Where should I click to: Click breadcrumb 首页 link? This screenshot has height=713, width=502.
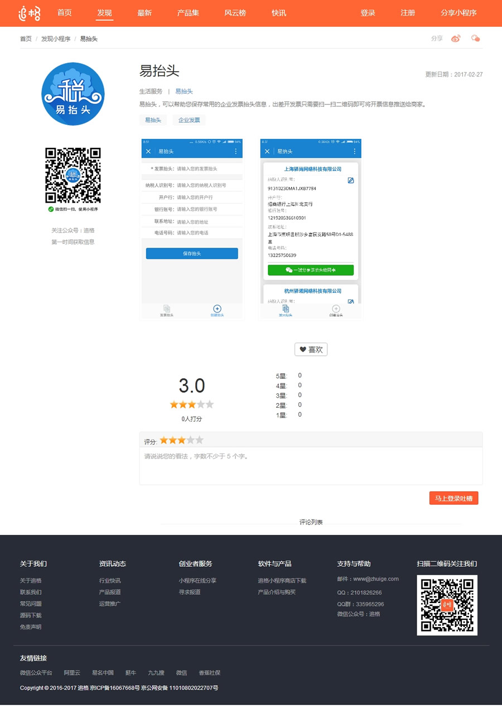(x=26, y=39)
